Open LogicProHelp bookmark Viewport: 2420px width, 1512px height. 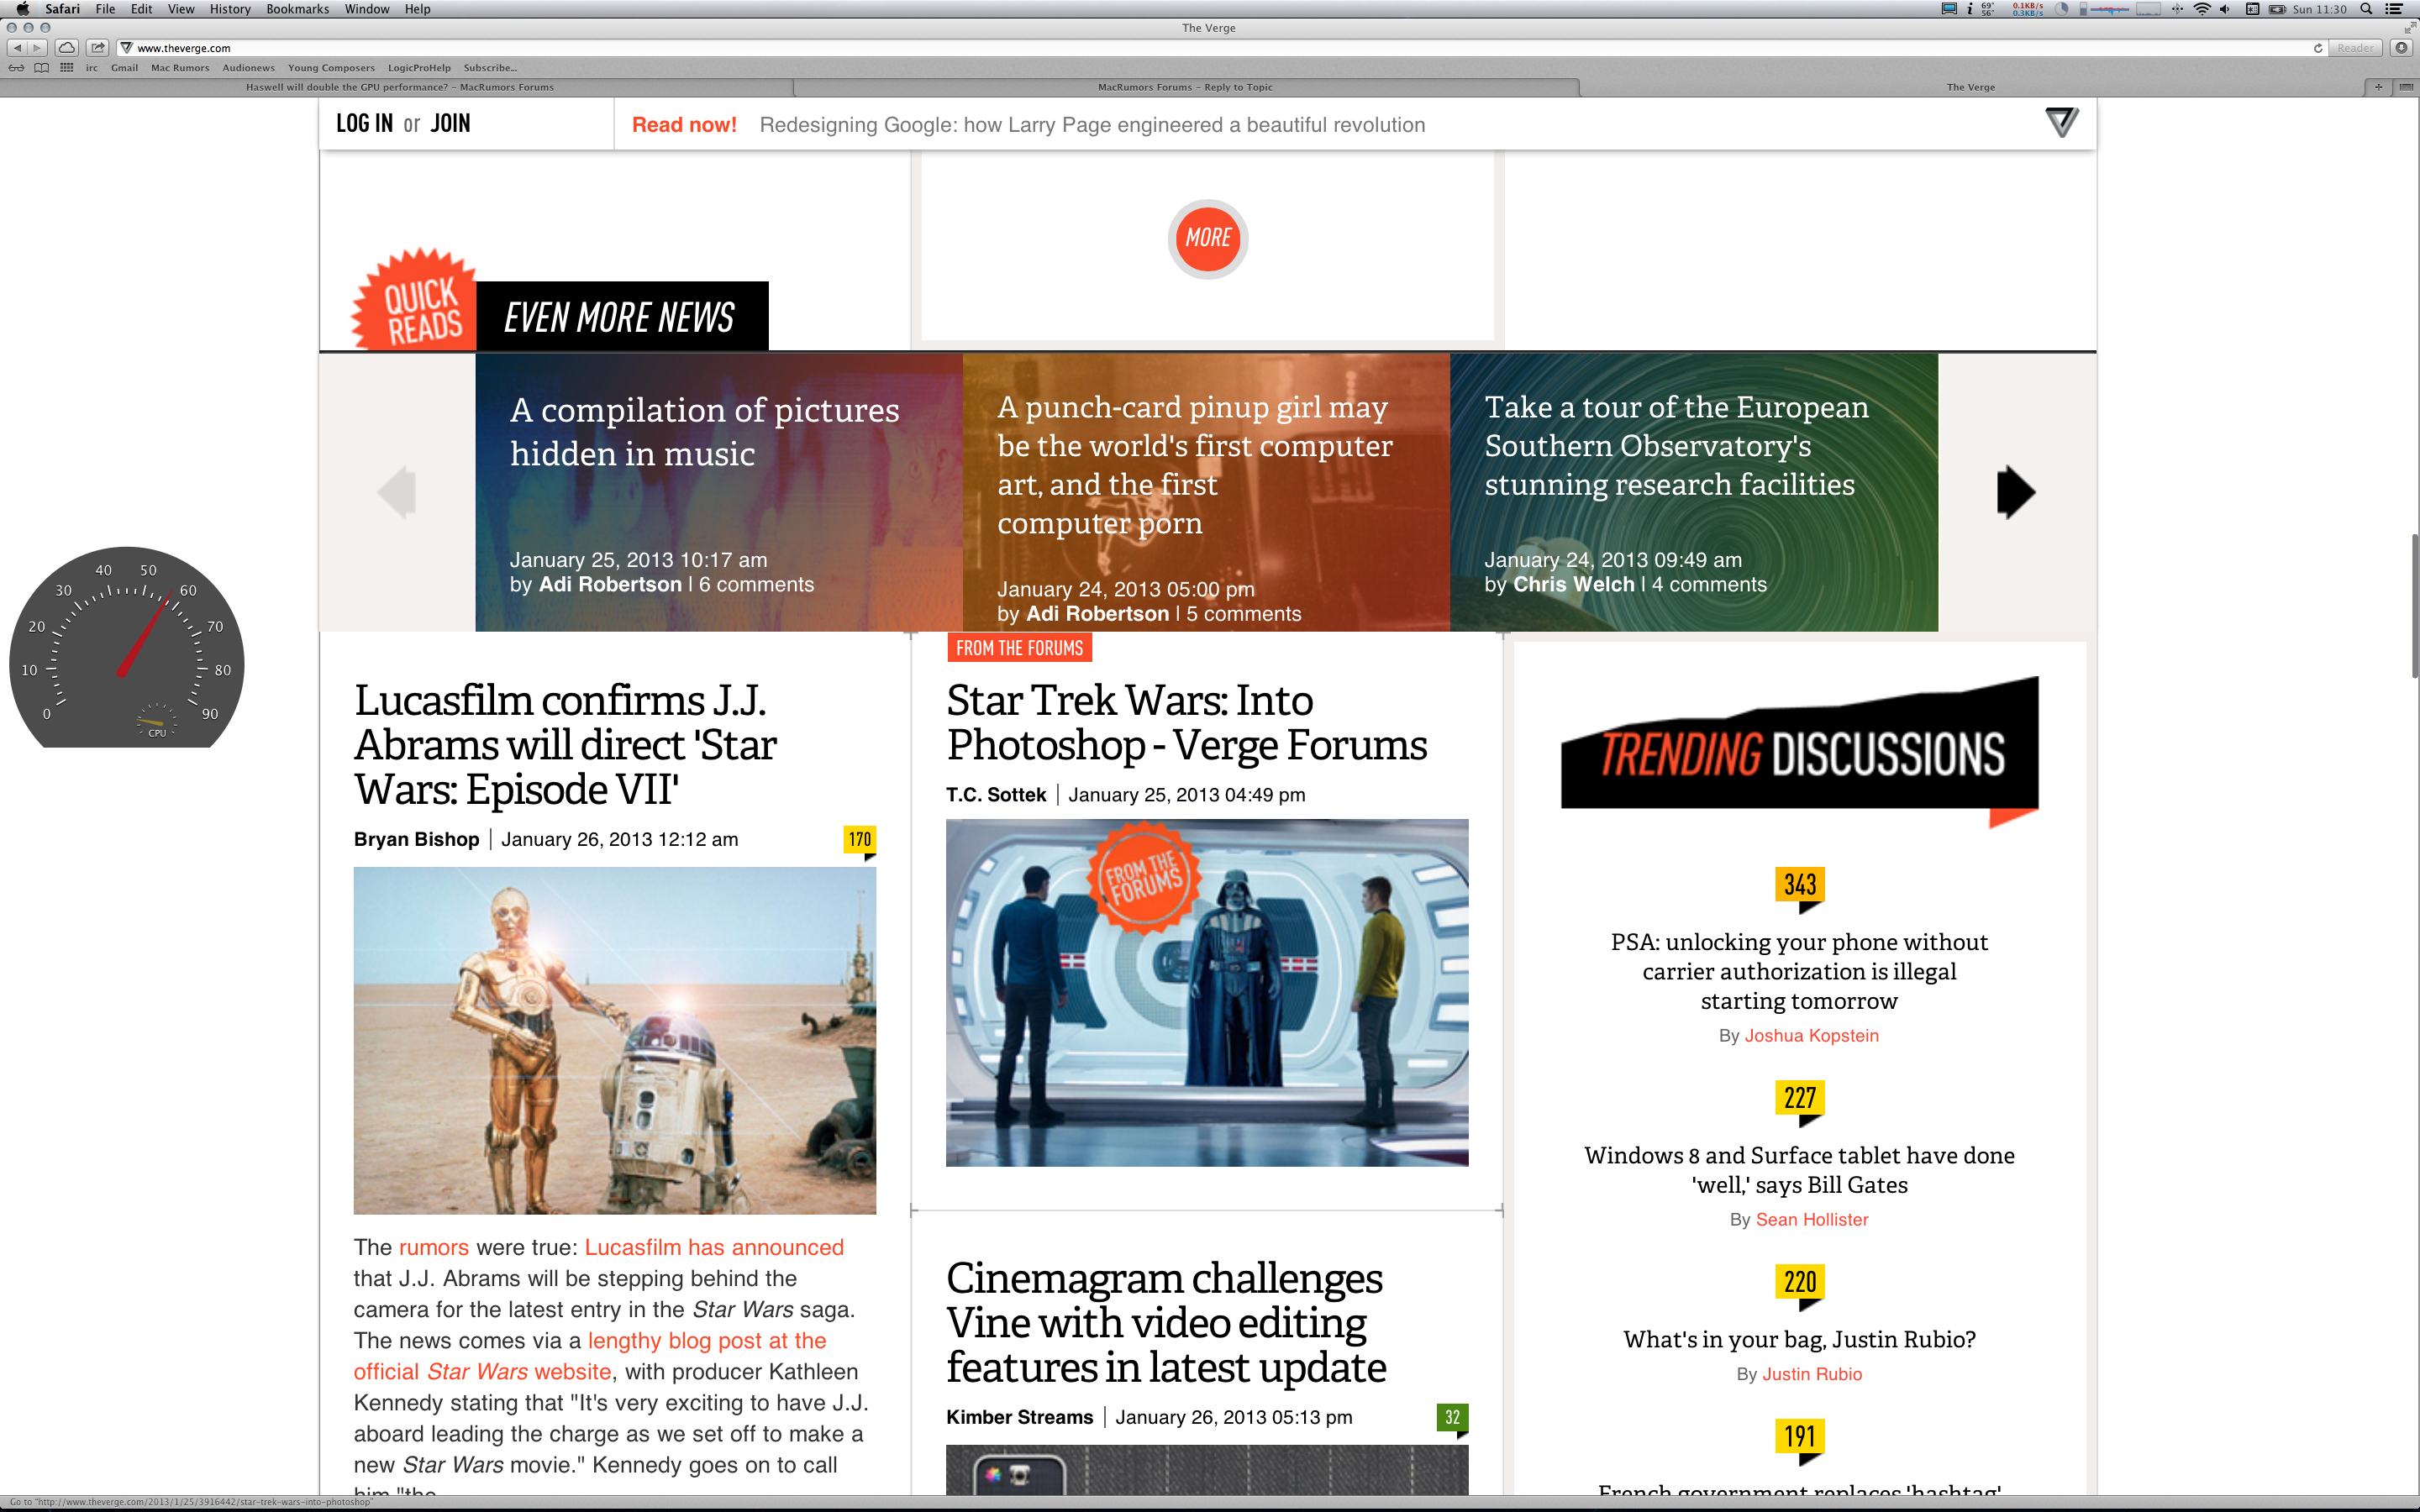point(419,68)
